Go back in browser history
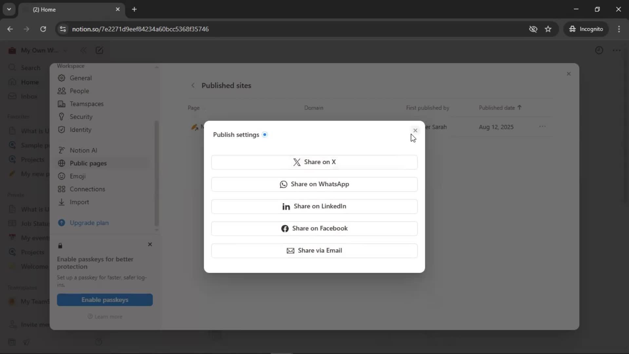Viewport: 629px width, 354px height. 10,29
